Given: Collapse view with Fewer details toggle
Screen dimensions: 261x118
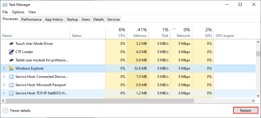Looking at the screenshot, I should (x=17, y=111).
